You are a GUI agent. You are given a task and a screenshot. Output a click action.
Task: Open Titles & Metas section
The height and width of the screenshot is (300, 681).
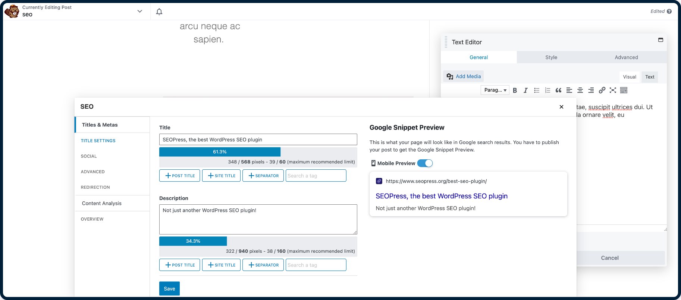tap(112, 125)
